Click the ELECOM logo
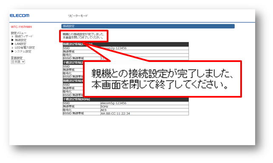273x163 pixels. coord(20,16)
